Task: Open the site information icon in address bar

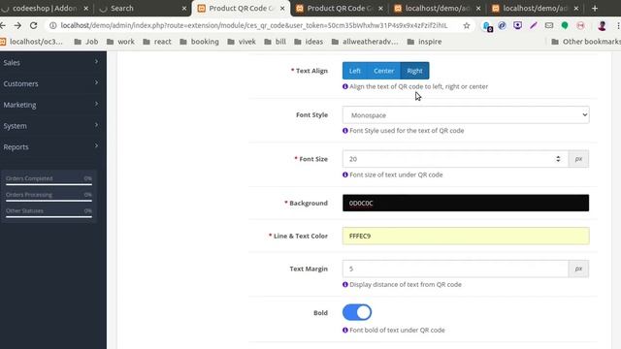Action: 52,26
